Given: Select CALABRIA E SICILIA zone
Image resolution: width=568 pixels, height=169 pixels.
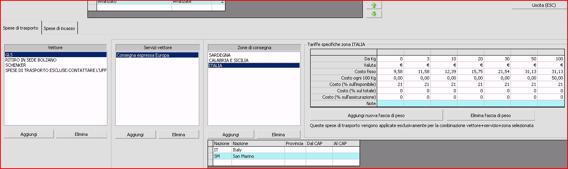Looking at the screenshot, I should coord(254,60).
